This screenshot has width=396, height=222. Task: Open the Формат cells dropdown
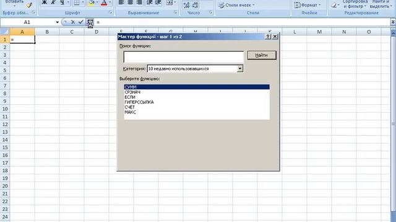point(308,5)
